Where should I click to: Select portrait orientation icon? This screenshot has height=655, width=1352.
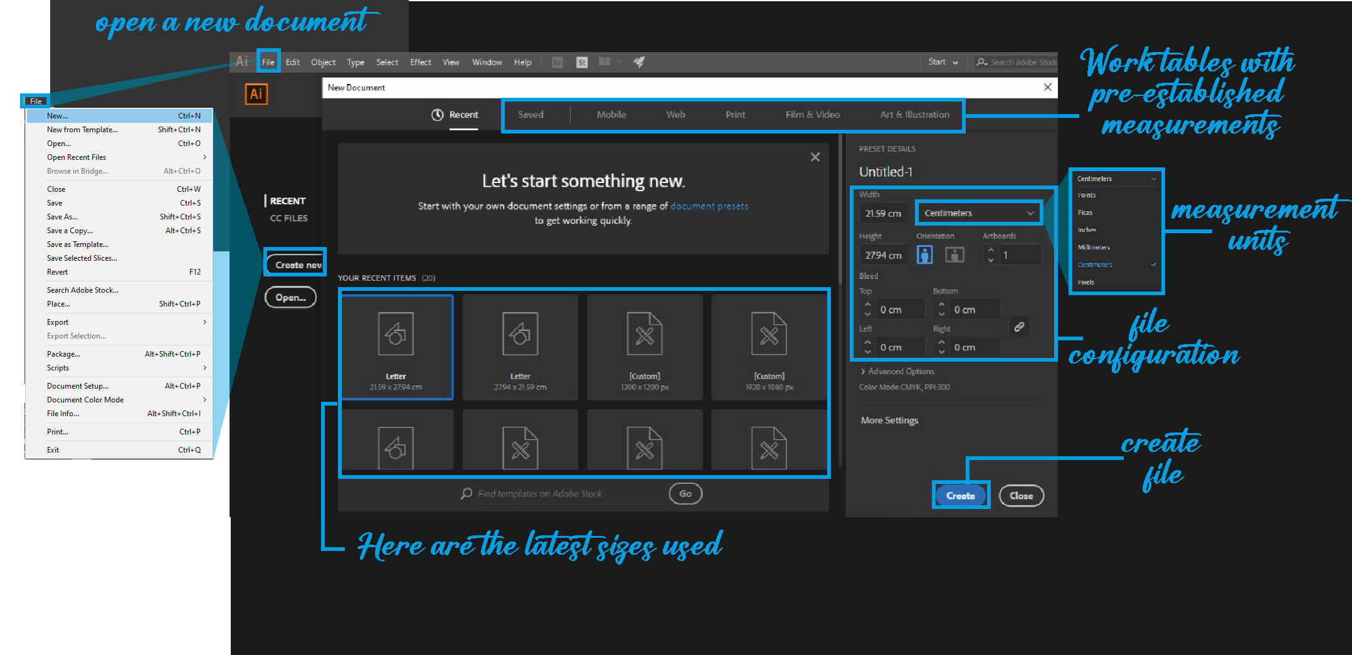coord(924,254)
